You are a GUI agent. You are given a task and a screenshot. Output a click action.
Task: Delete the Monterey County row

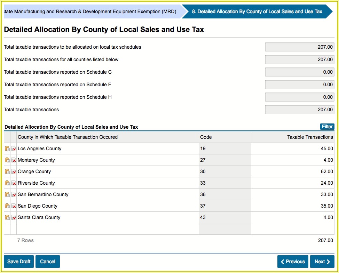click(x=14, y=160)
